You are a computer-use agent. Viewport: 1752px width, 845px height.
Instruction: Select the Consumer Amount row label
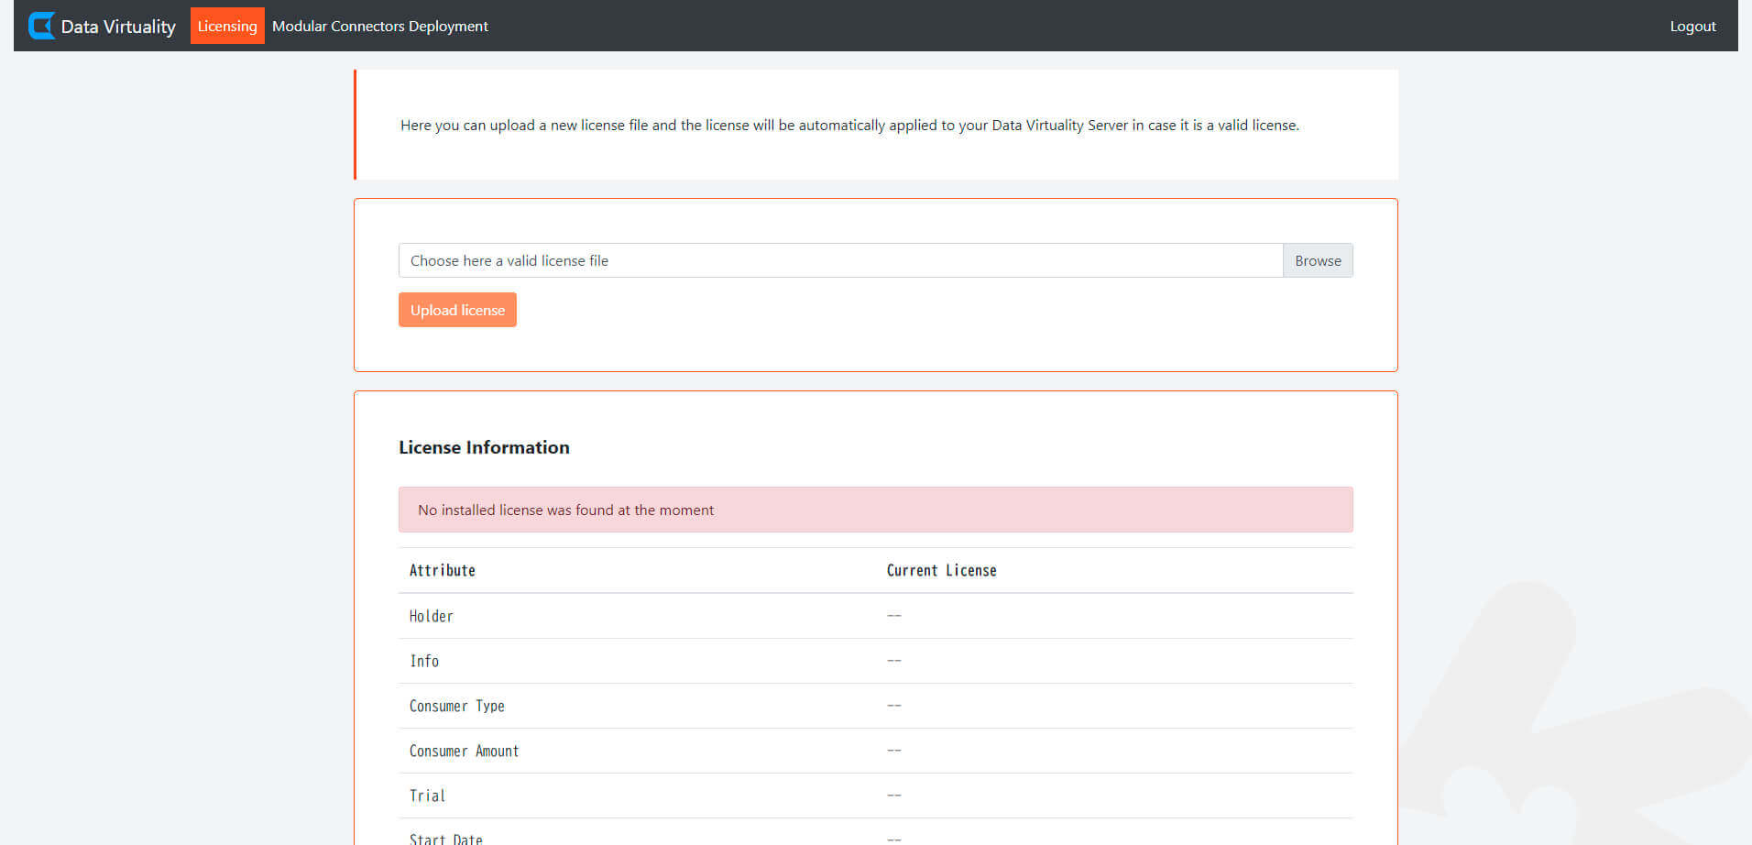pyautogui.click(x=464, y=751)
